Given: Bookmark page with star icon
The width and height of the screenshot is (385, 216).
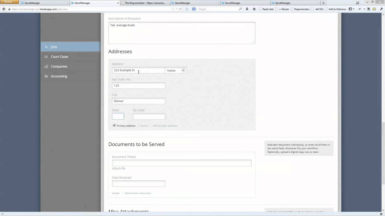Looking at the screenshot, I should (x=173, y=9).
